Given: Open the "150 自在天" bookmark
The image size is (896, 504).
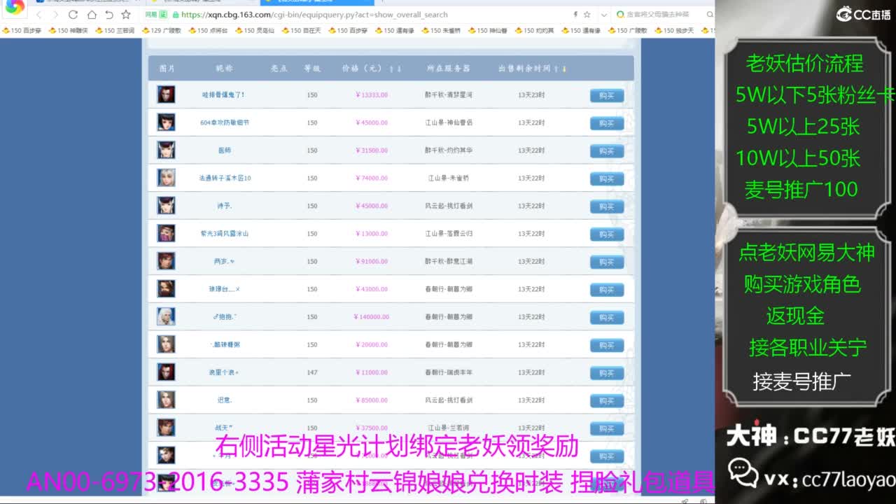Looking at the screenshot, I should (x=301, y=31).
